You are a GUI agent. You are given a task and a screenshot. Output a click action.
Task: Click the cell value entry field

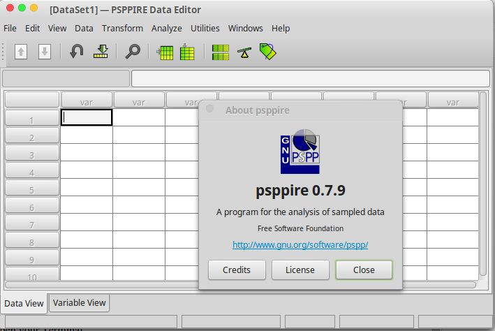[x=310, y=79]
